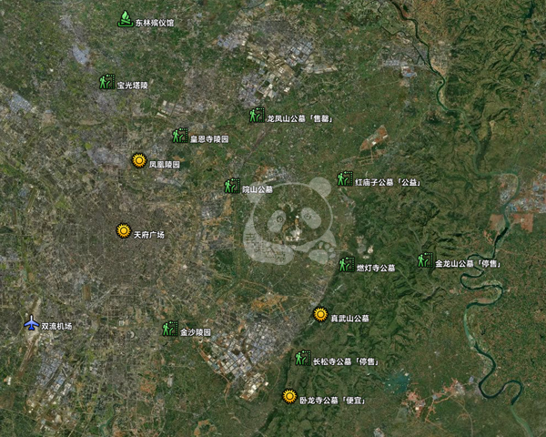Click the 金龙山公墓「停售」 marker icon
This screenshot has width=546, height=437.
(x=425, y=260)
